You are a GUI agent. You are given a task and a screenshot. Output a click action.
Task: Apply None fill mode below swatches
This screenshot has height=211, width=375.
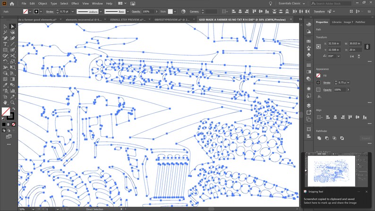click(x=14, y=125)
